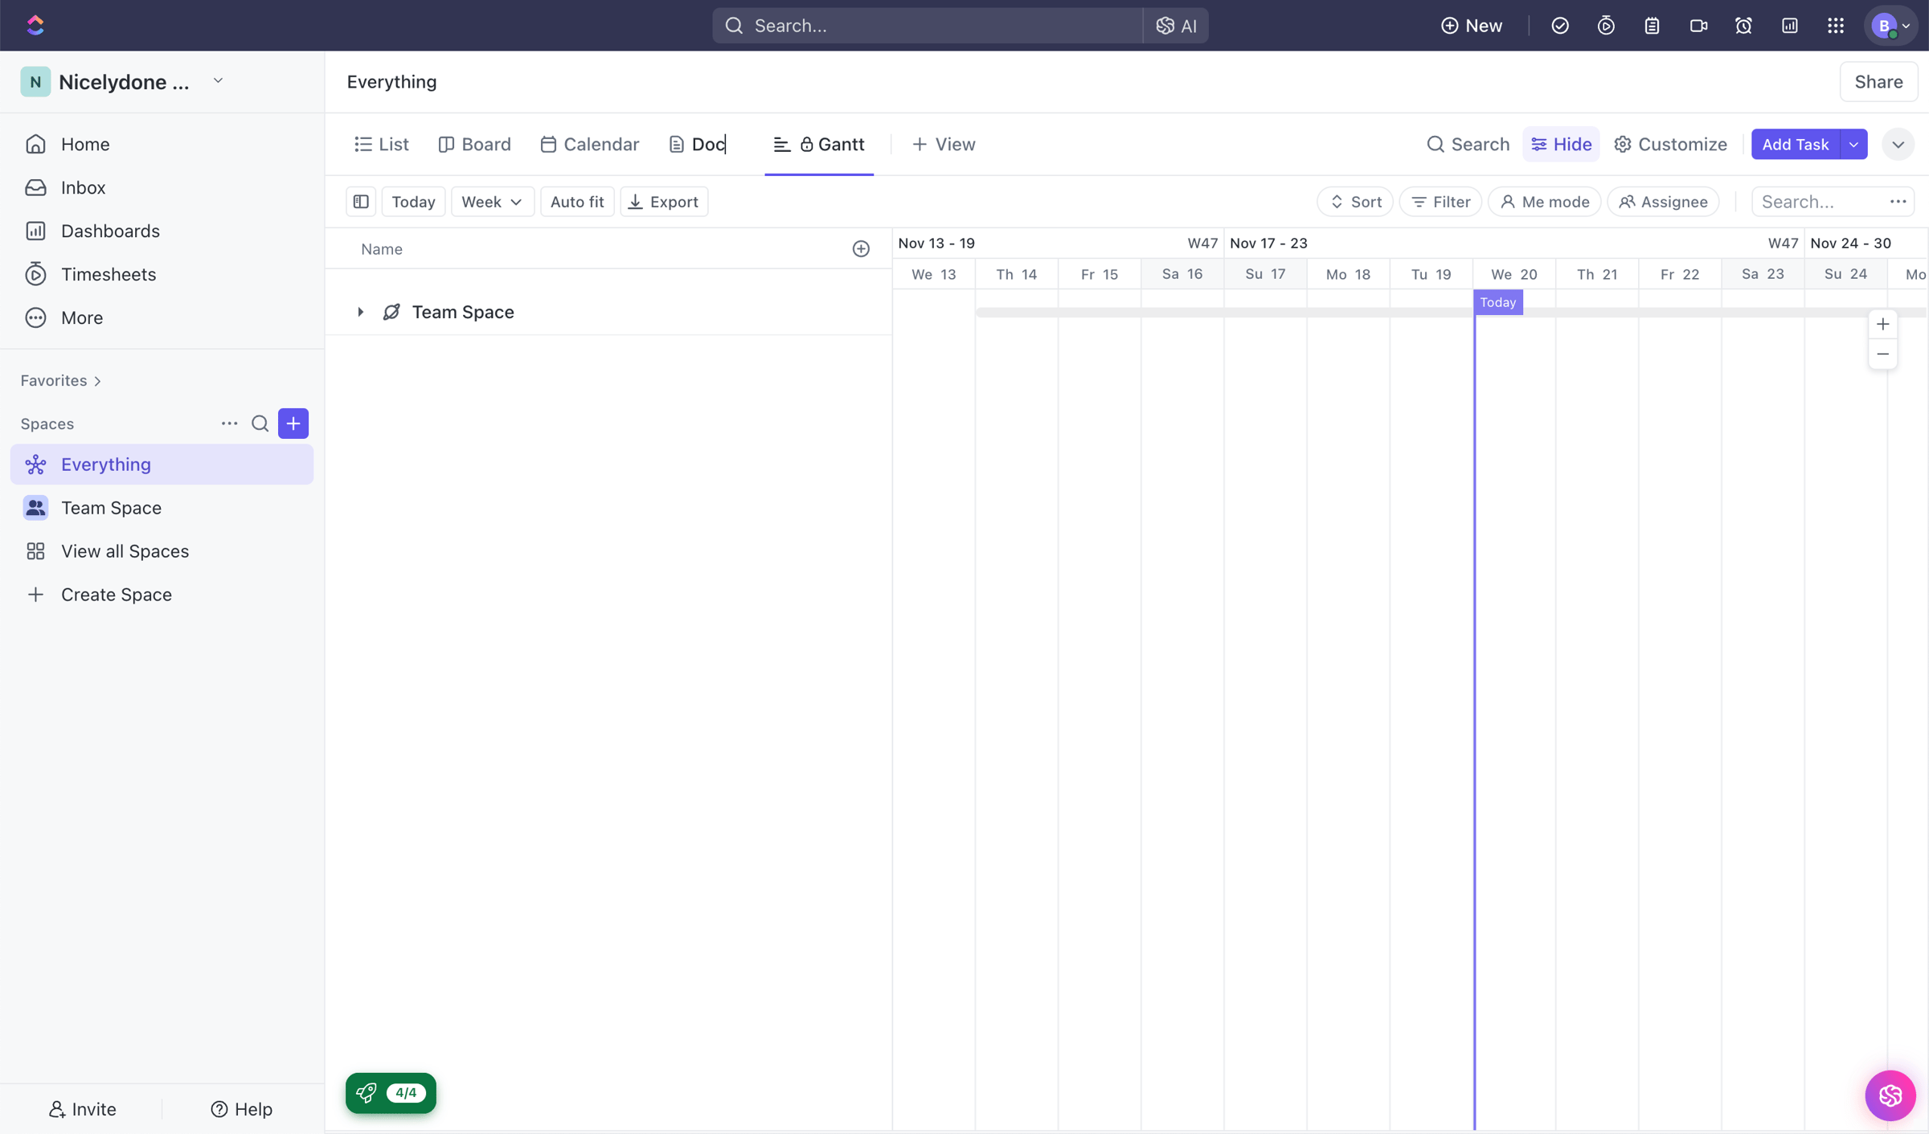This screenshot has width=1929, height=1134.
Task: Open the checkmark My Tasks icon in top bar
Action: coord(1560,26)
